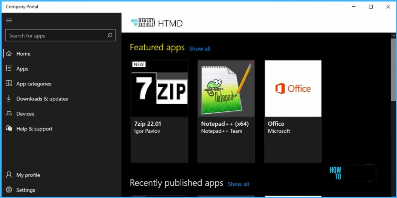Screen dimensions: 397x198
Task: Click the App categories grid icon
Action: coord(9,84)
